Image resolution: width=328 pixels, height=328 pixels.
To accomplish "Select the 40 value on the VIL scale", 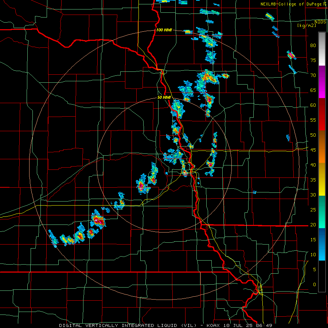I will click(313, 165).
